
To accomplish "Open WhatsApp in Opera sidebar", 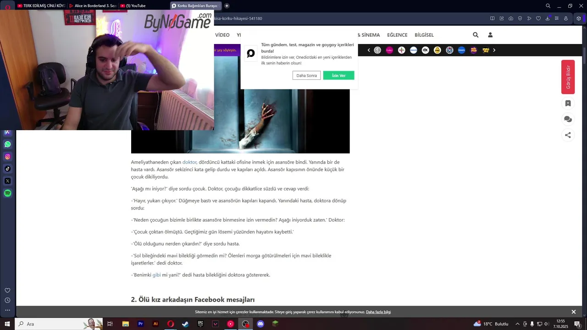I will coord(7,144).
